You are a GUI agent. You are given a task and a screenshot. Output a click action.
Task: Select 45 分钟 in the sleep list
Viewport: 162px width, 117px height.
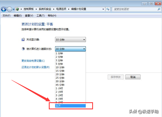70,85
